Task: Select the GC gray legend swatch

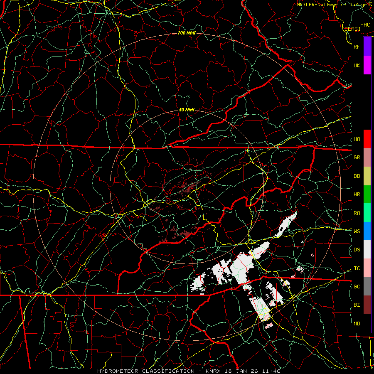Action: point(367,286)
